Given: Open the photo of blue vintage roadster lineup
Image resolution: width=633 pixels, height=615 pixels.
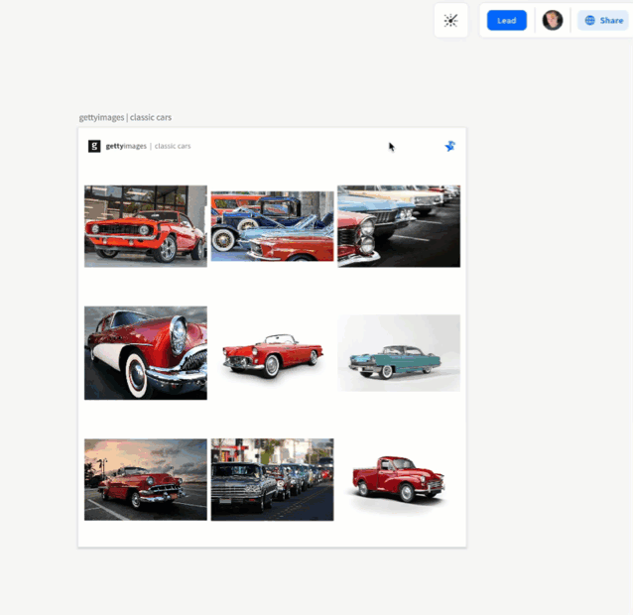Looking at the screenshot, I should point(272,226).
